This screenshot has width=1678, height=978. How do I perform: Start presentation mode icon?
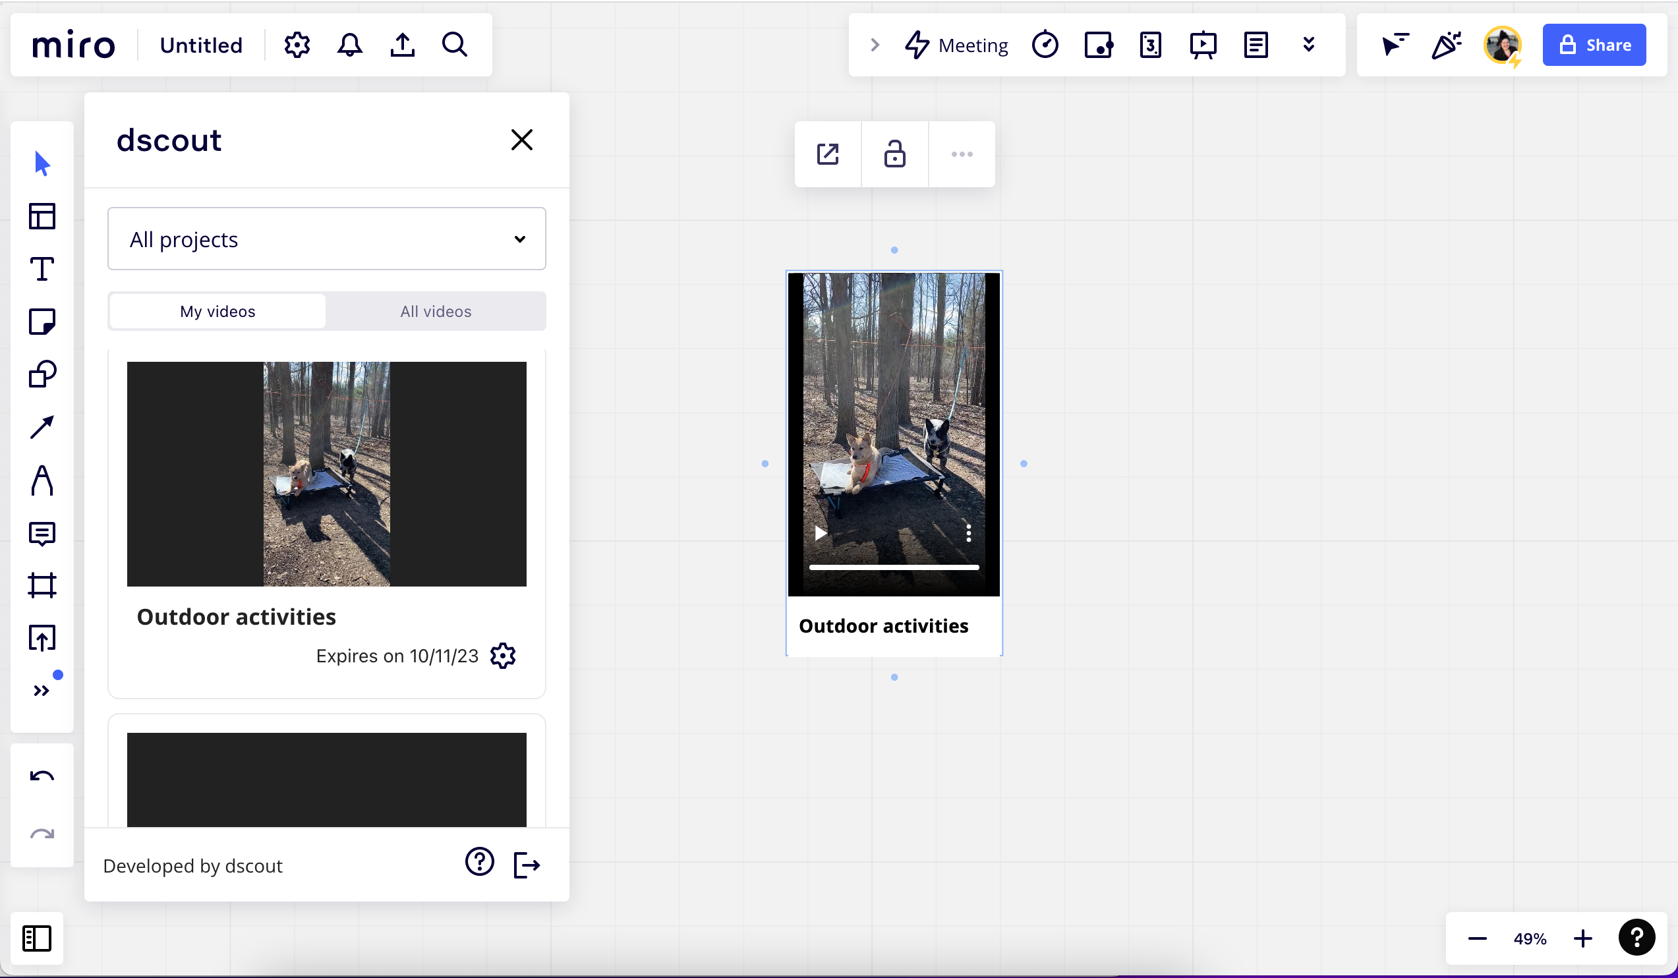[1203, 45]
